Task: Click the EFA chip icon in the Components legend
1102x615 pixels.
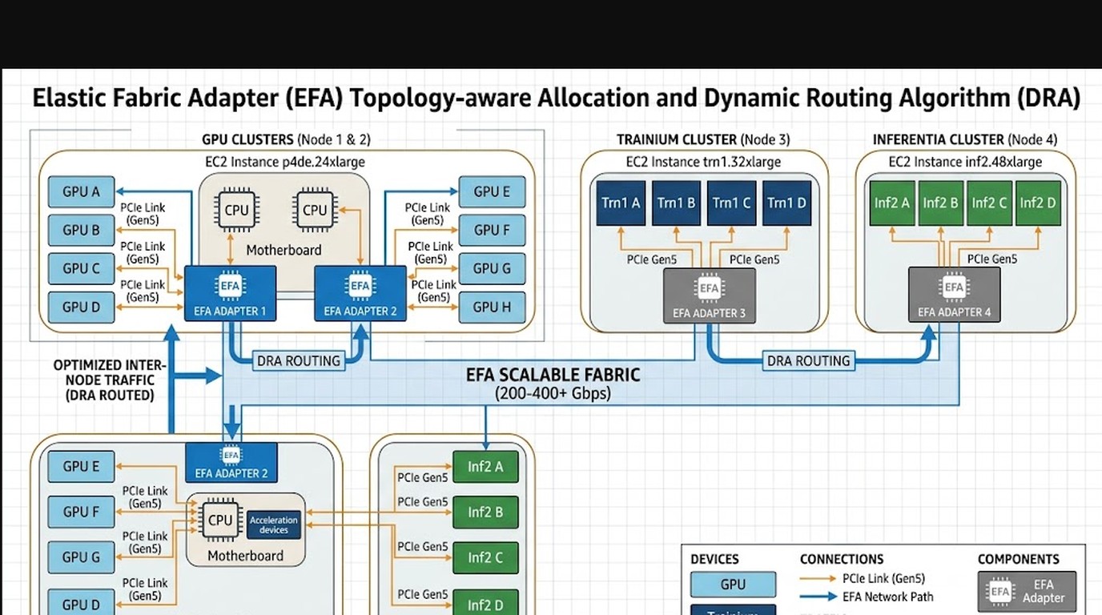Action: 999,592
